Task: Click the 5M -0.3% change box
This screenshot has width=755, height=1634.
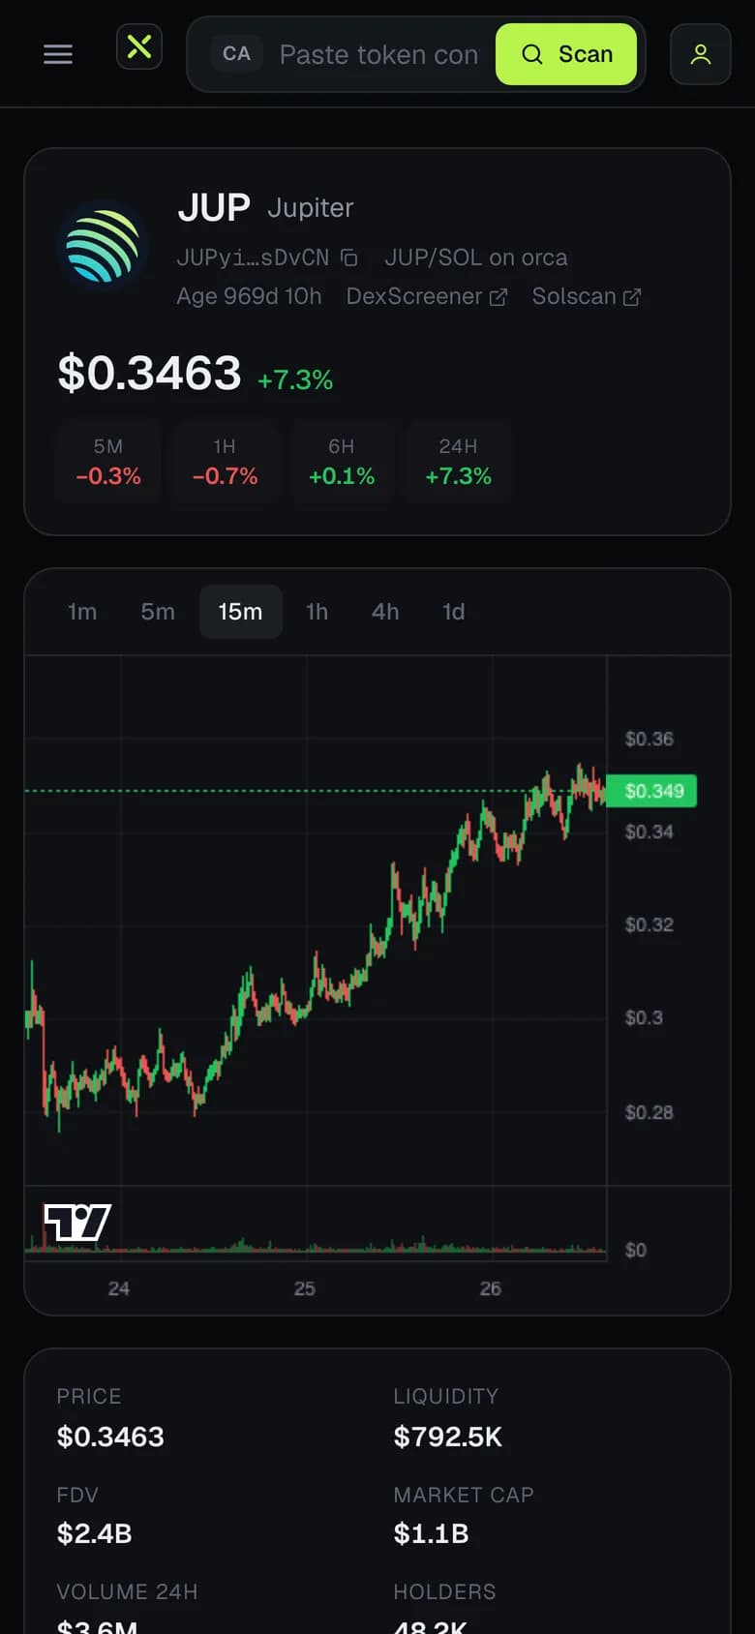Action: pyautogui.click(x=108, y=462)
